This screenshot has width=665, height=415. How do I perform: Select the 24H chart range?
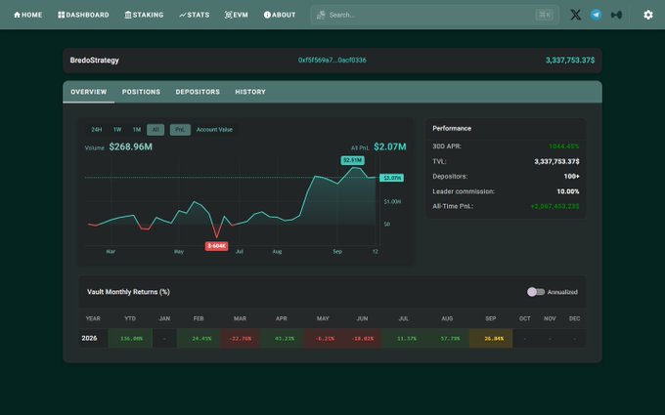pos(97,130)
